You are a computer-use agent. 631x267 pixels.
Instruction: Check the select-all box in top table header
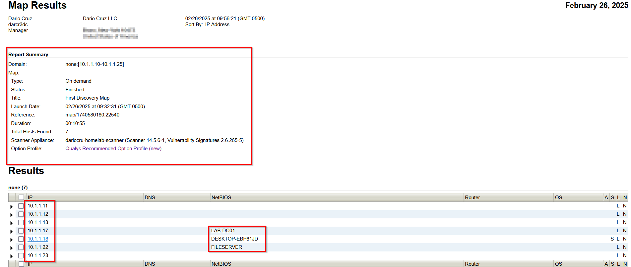click(x=21, y=197)
